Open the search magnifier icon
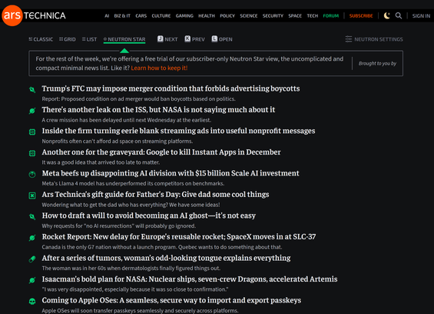The width and height of the screenshot is (434, 314). [399, 15]
